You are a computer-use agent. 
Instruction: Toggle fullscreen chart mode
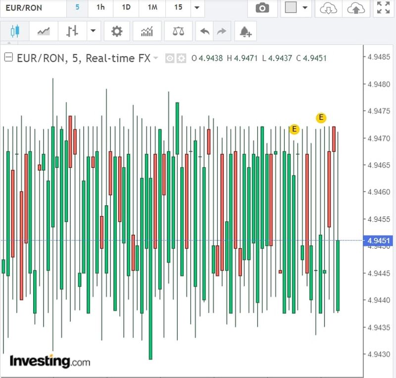tap(383, 8)
